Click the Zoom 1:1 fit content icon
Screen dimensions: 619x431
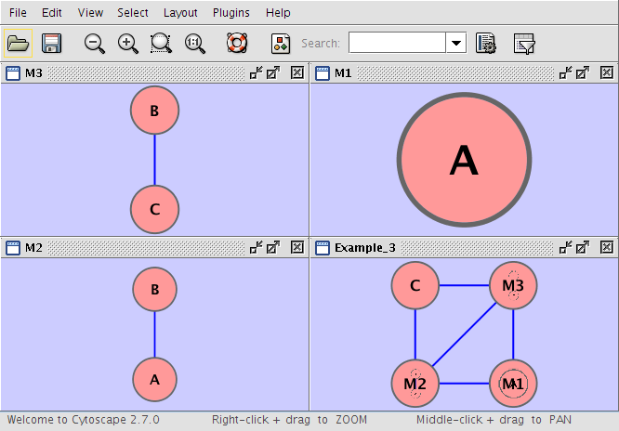pos(195,44)
